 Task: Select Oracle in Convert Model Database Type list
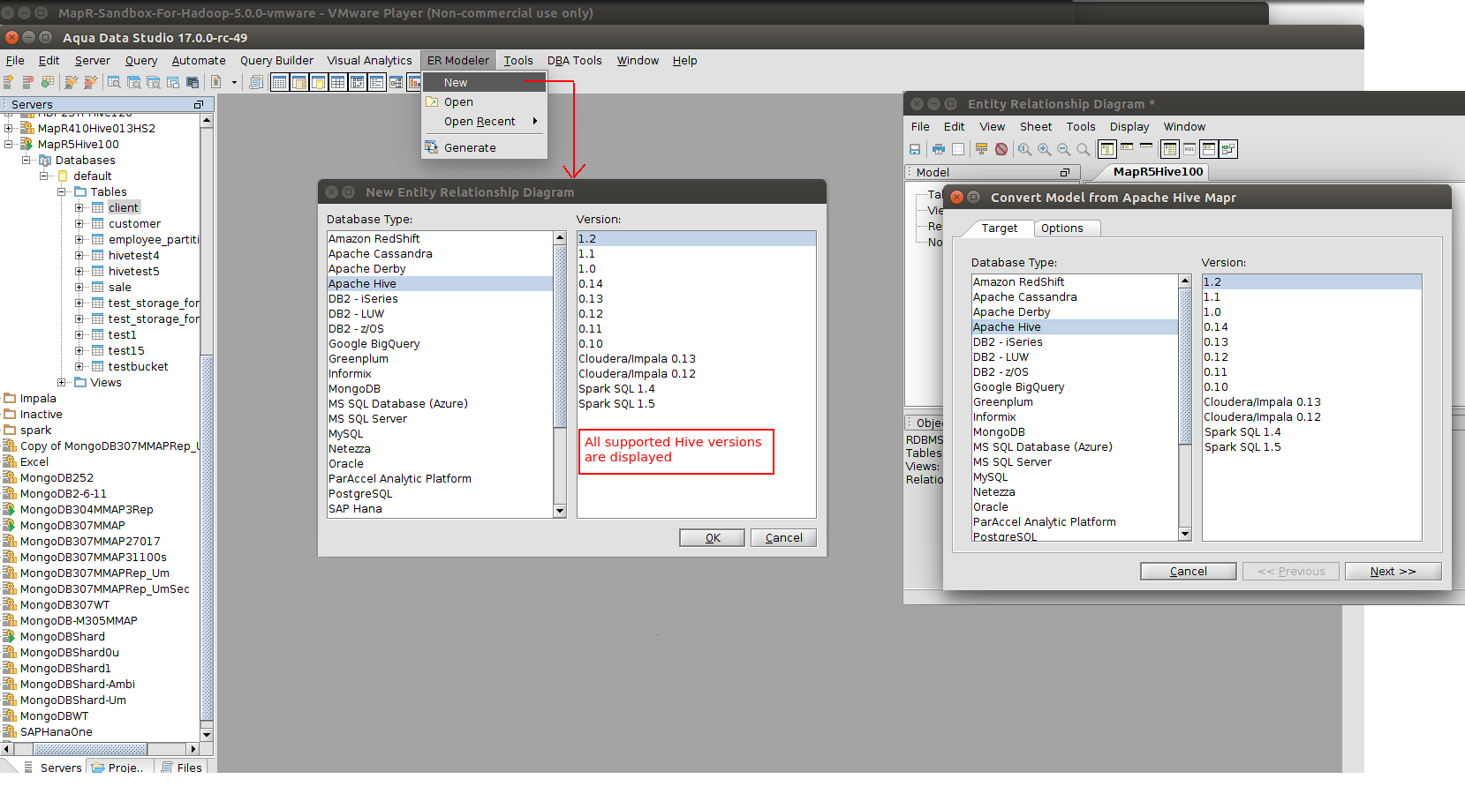click(x=1075, y=506)
